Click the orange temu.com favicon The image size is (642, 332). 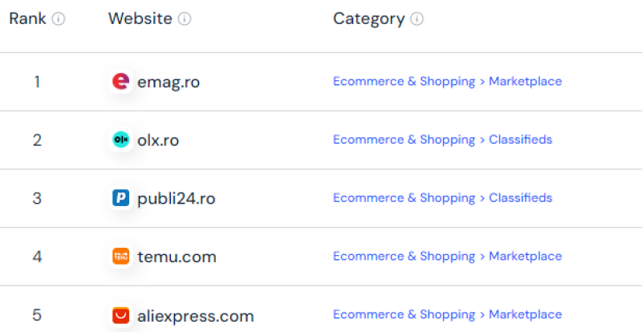click(x=120, y=257)
